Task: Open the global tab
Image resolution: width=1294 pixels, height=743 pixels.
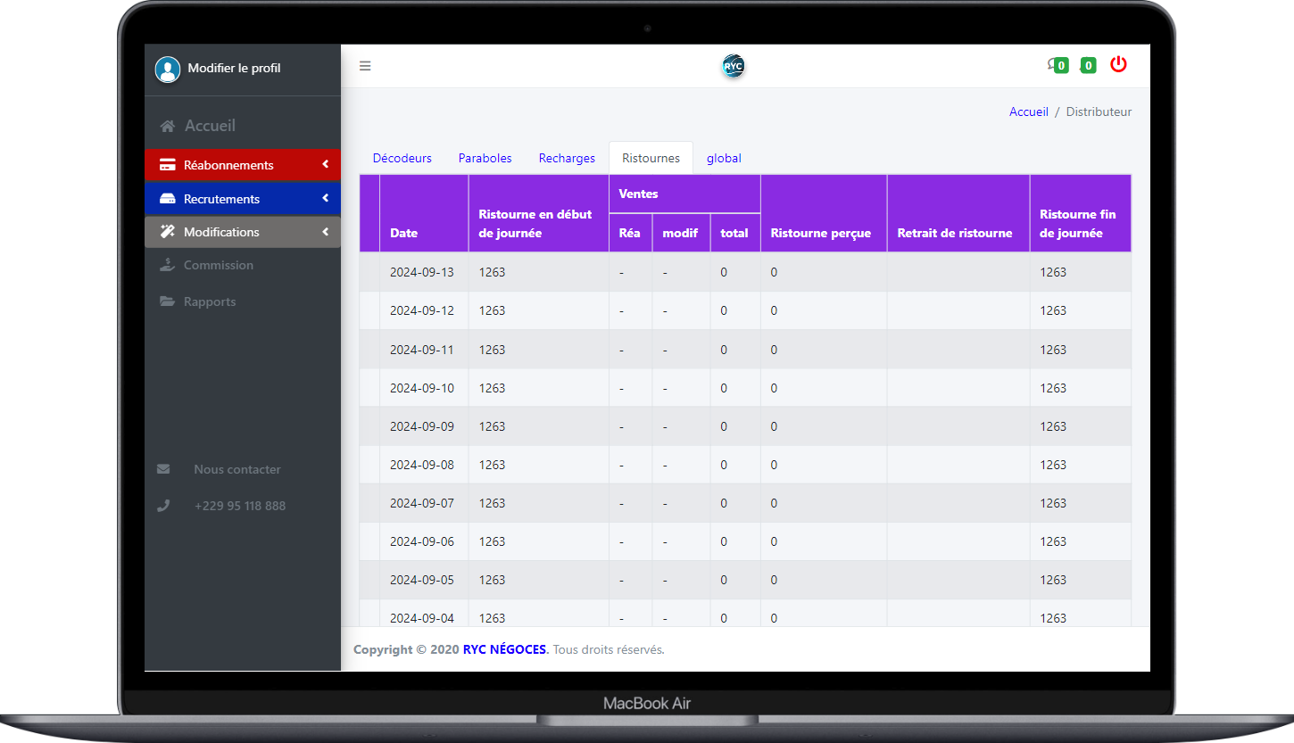Action: tap(724, 158)
